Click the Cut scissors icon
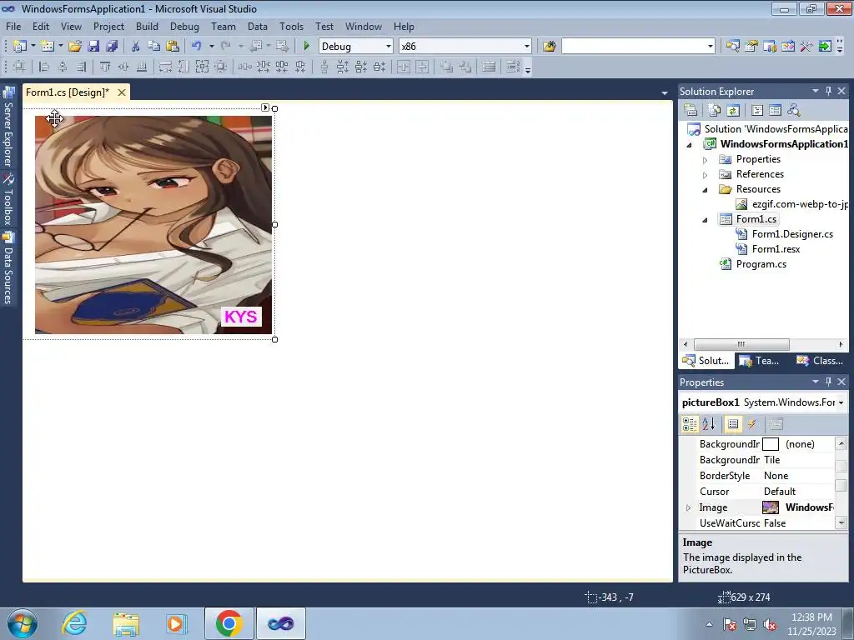The height and width of the screenshot is (640, 854). 136,47
